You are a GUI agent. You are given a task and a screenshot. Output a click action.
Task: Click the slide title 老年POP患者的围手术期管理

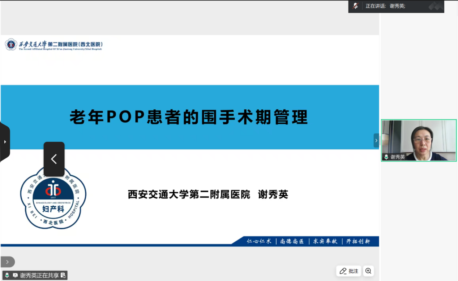(188, 117)
